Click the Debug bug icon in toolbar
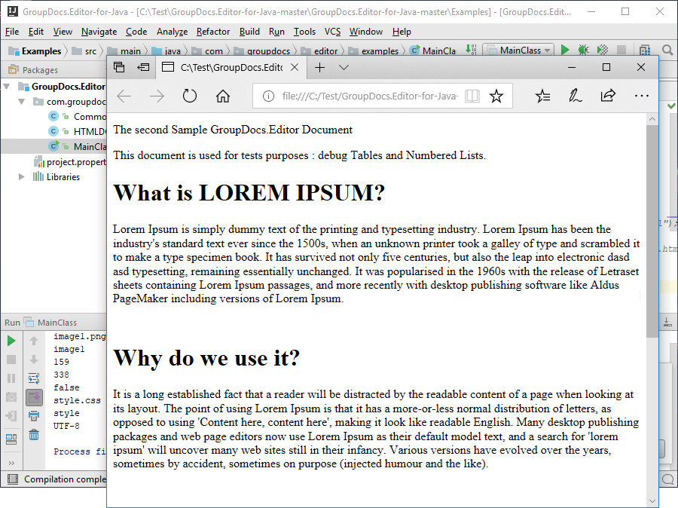 click(583, 50)
